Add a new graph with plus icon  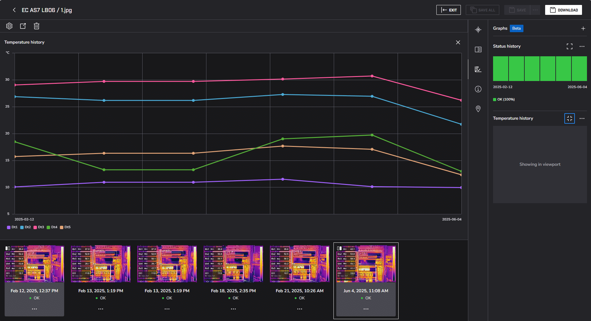coord(583,28)
